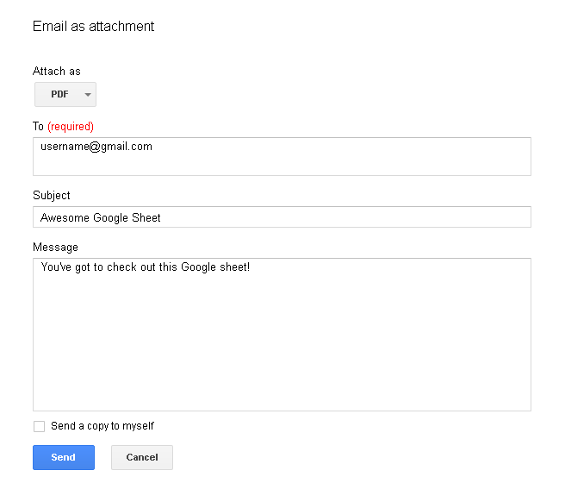Click the PDF text in format selector
The image size is (565, 483).
tap(59, 95)
